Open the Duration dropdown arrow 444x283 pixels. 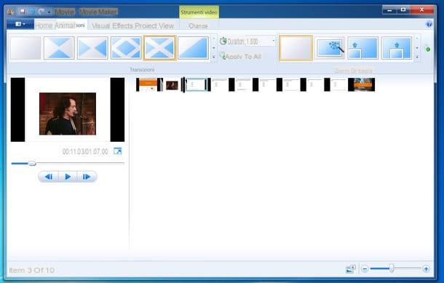273,41
